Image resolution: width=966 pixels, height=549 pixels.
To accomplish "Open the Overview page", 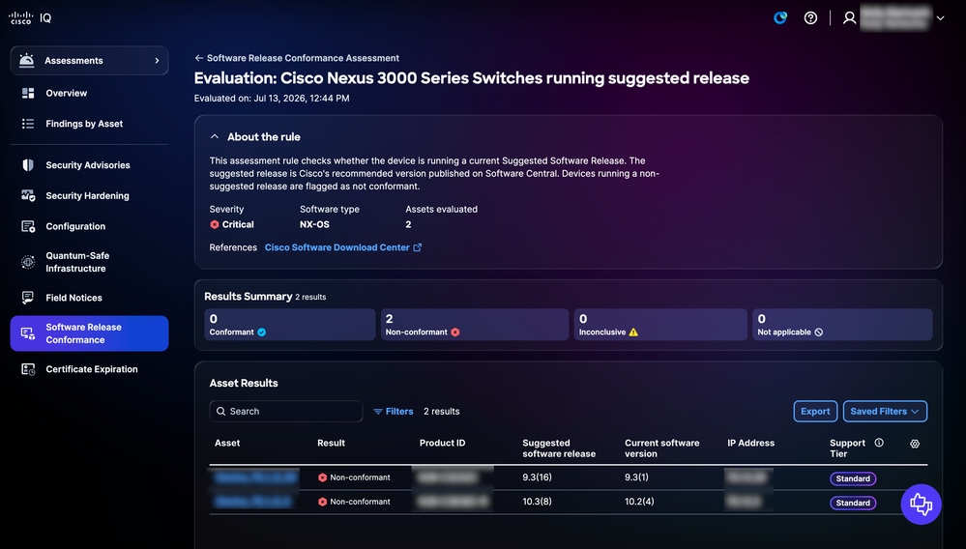I will coord(66,93).
